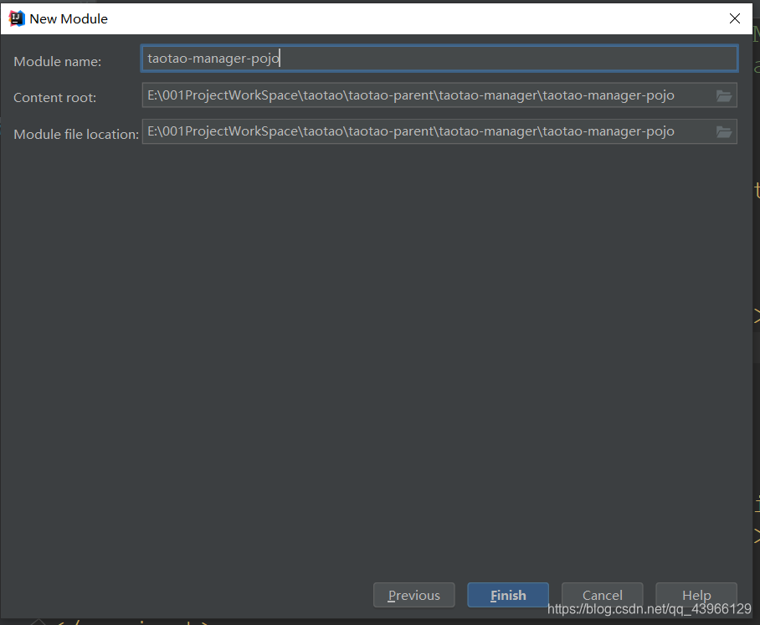Click the Finish button
Image resolution: width=760 pixels, height=625 pixels.
508,595
